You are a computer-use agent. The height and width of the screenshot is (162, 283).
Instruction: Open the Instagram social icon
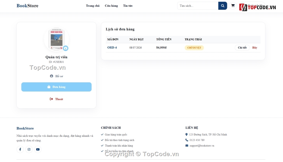(29, 149)
